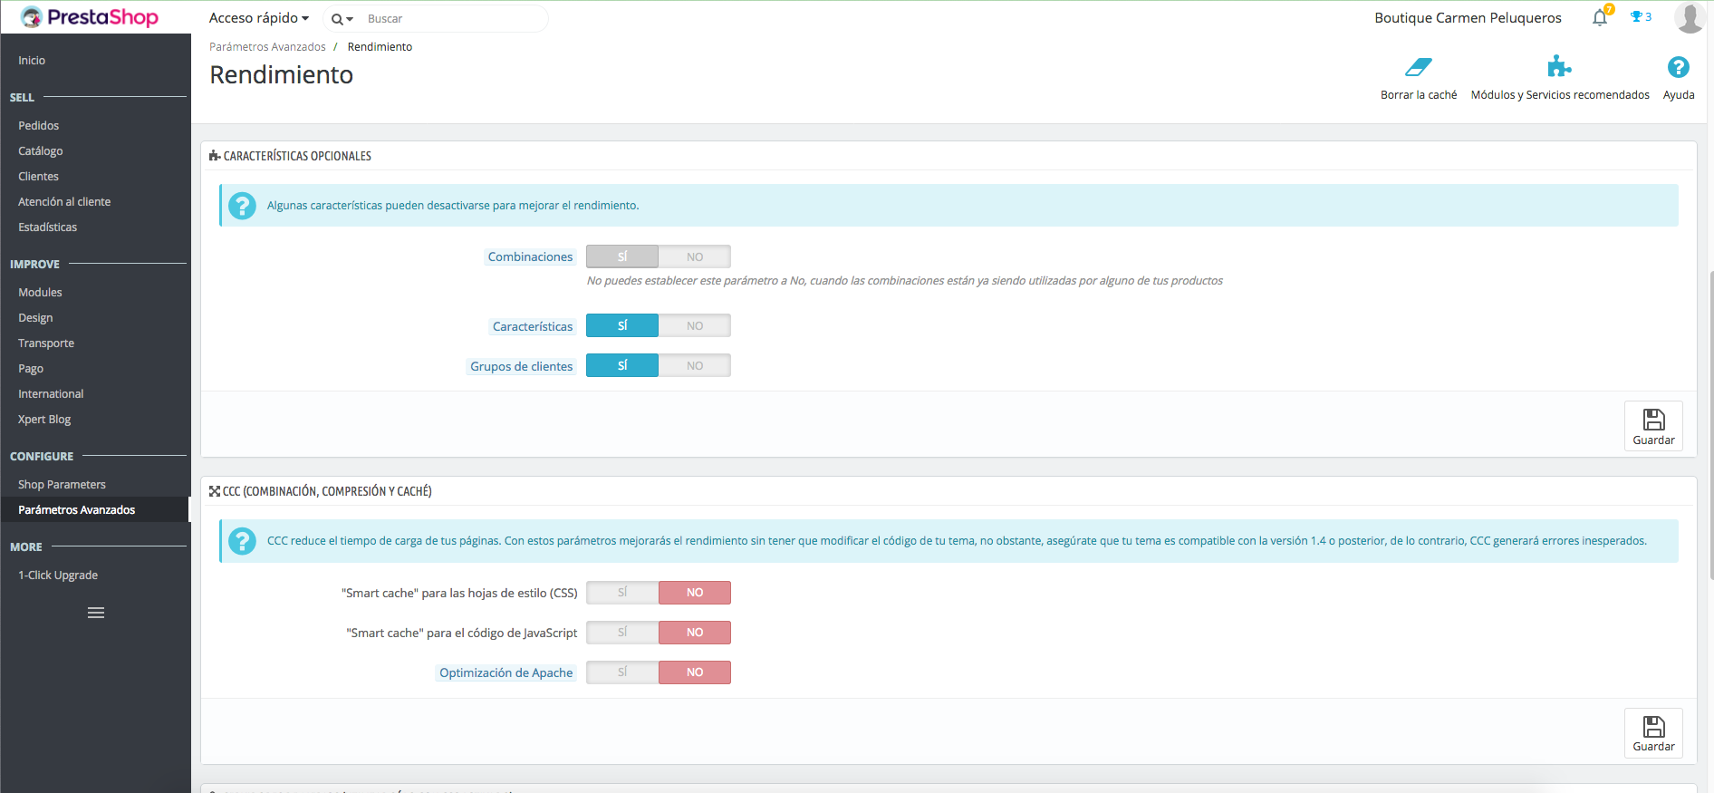Open the user avatar menu
Screen dimensions: 1714x793
(1690, 17)
